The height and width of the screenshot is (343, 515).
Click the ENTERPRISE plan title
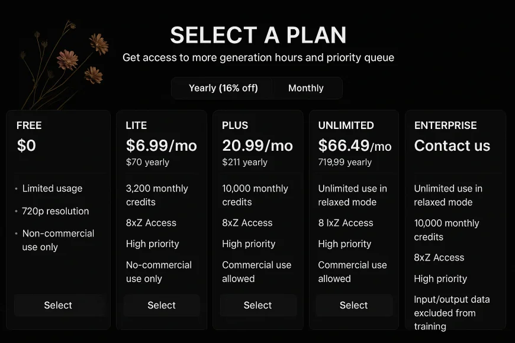[x=445, y=125]
